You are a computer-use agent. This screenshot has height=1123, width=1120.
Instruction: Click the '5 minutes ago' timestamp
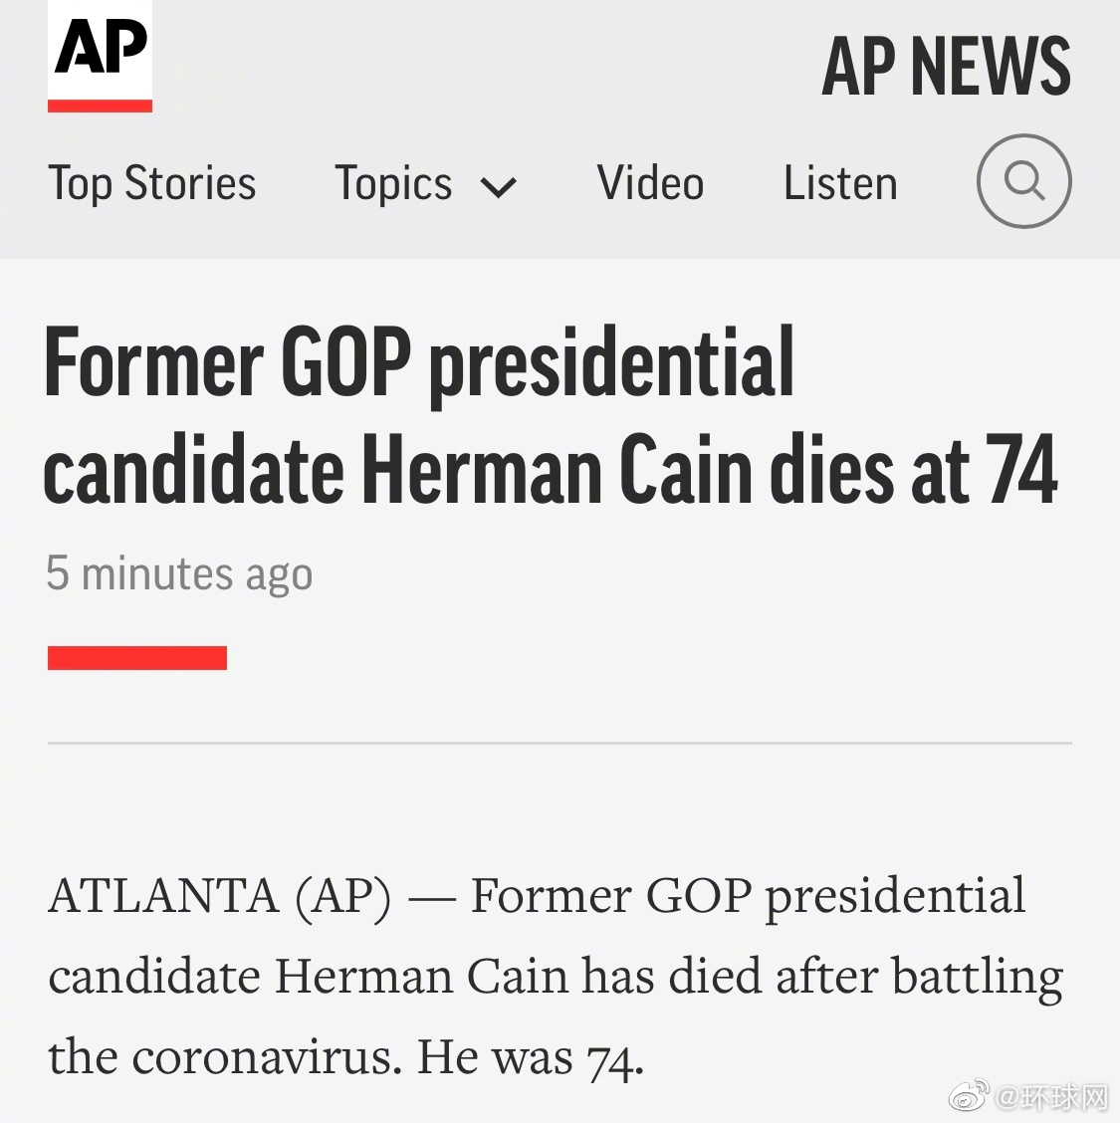(179, 574)
